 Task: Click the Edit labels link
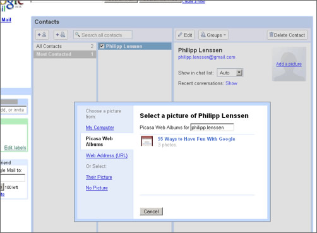(15, 148)
